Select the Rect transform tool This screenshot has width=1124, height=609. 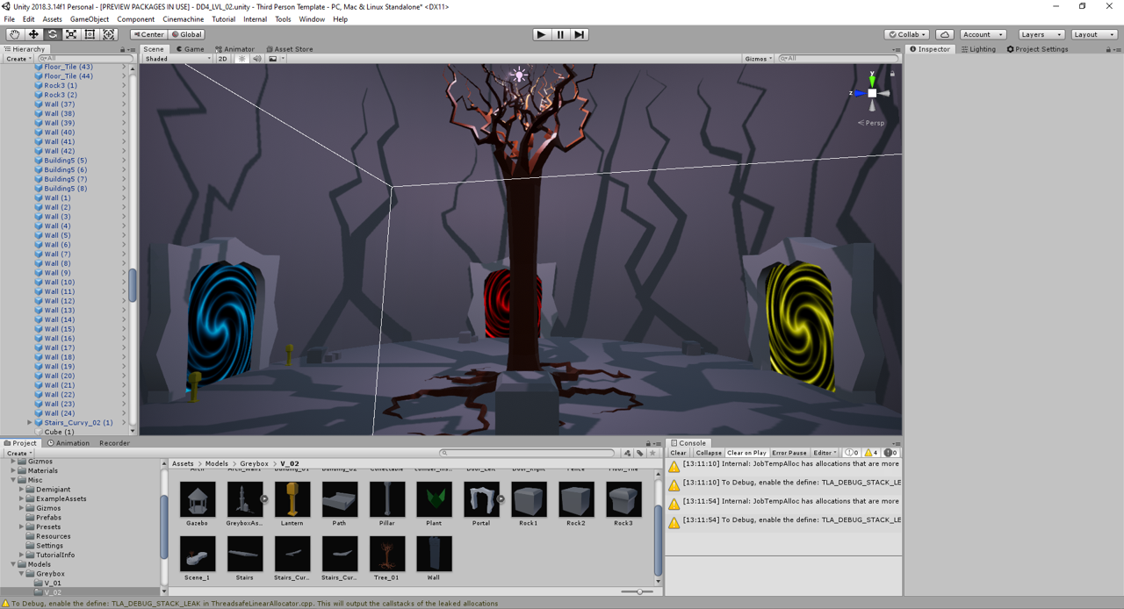point(90,34)
